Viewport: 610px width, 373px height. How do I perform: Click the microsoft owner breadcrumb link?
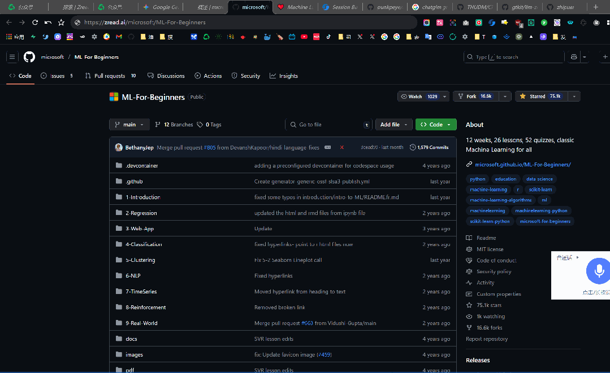point(53,57)
